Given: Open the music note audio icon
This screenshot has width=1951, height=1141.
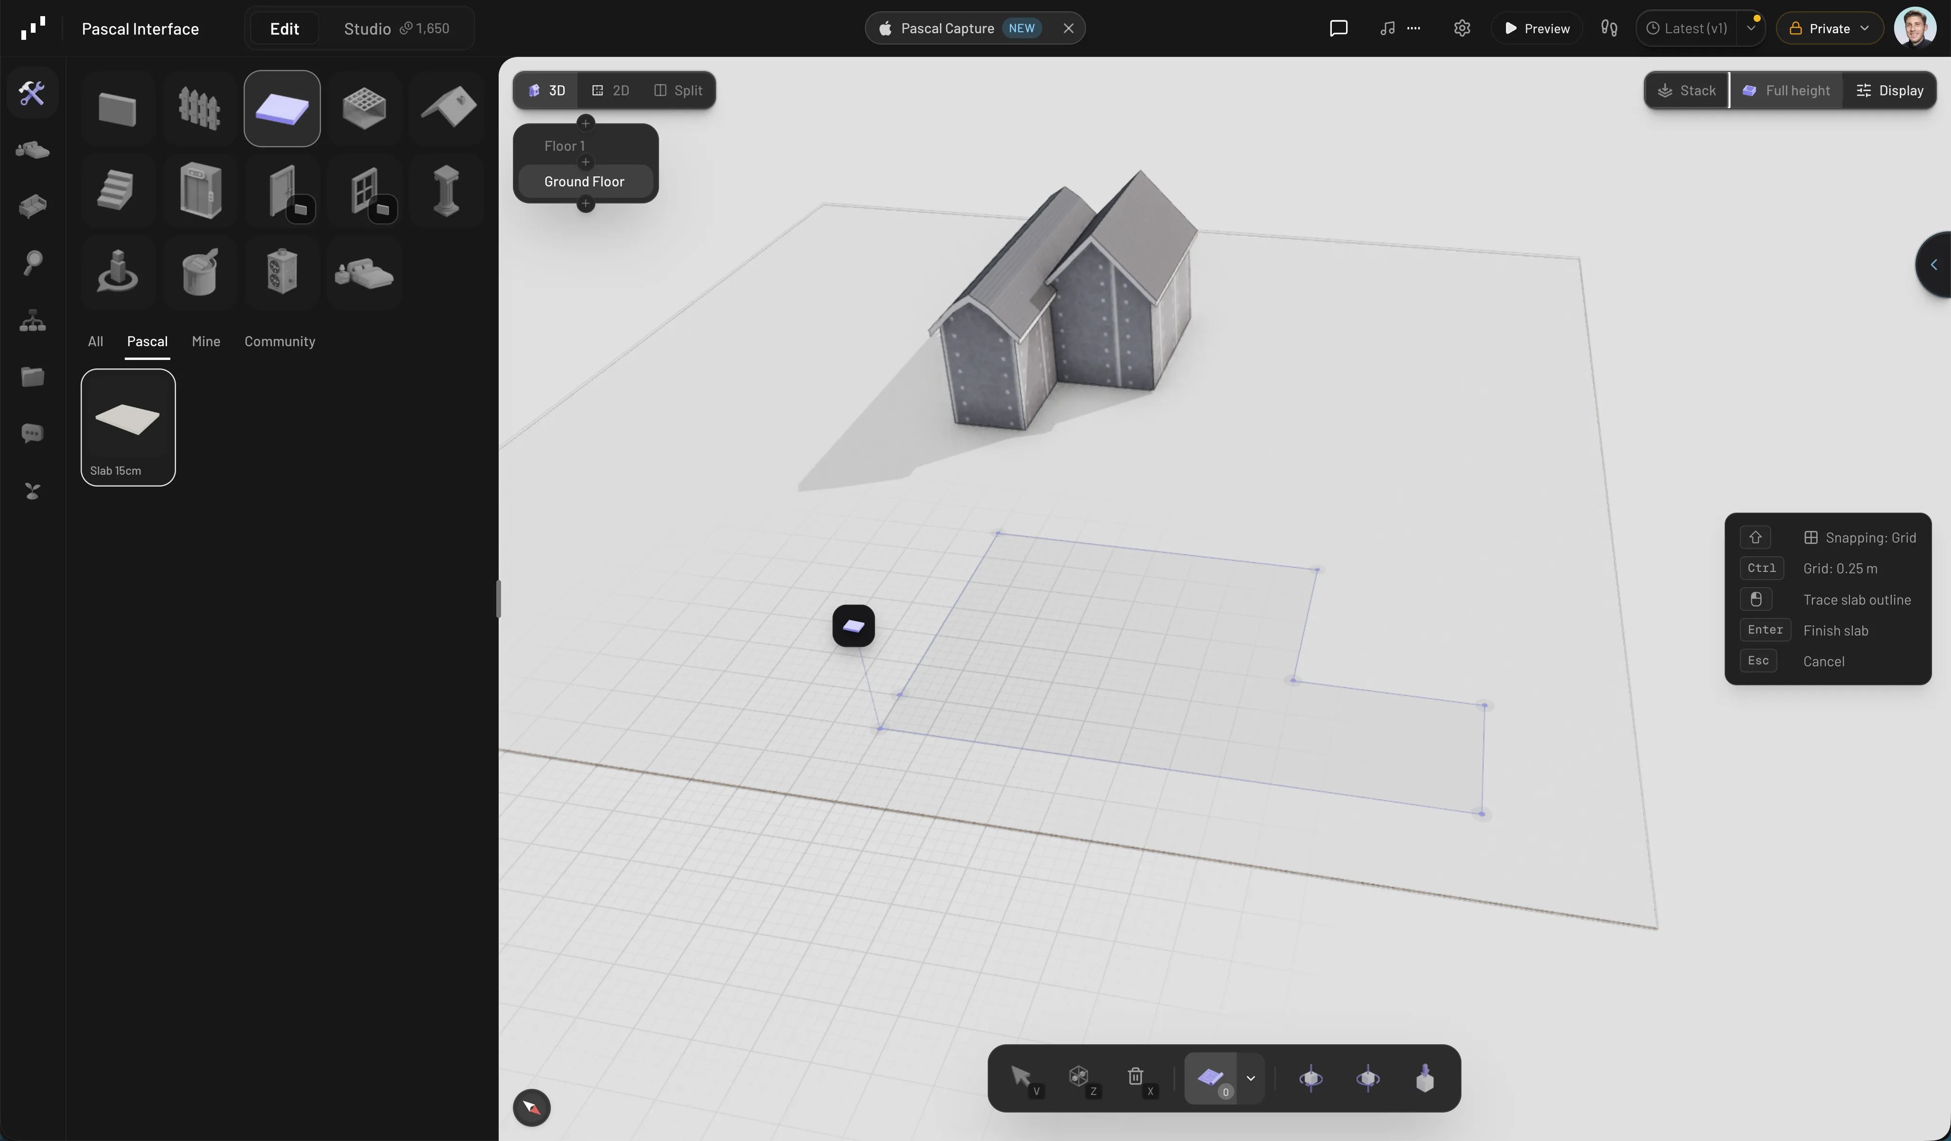Looking at the screenshot, I should coord(1387,28).
